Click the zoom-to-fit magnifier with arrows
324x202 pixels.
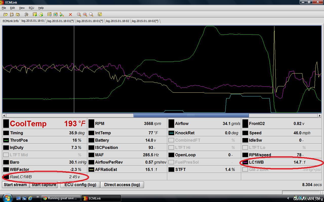click(85, 15)
